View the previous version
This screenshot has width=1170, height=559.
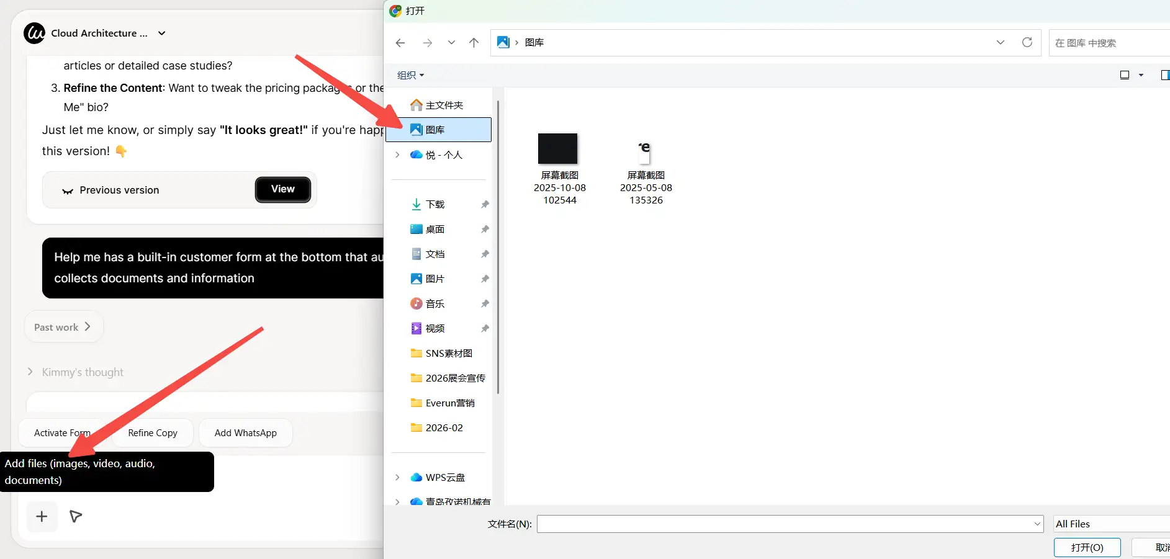tap(282, 189)
